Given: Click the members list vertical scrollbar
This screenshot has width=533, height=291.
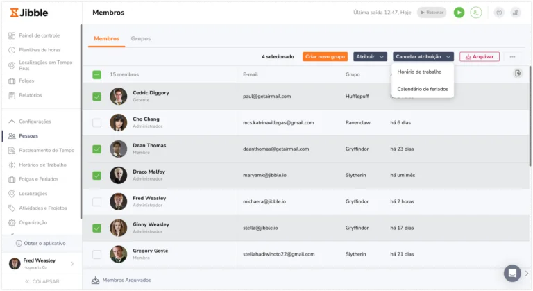Looking at the screenshot, I should (x=530, y=116).
